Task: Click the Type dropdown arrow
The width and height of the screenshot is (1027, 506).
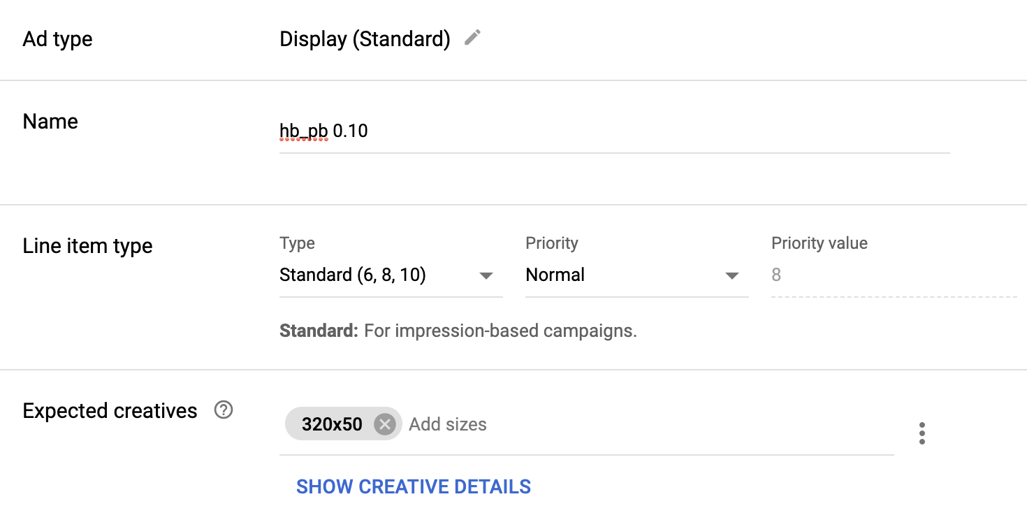Action: pos(486,275)
